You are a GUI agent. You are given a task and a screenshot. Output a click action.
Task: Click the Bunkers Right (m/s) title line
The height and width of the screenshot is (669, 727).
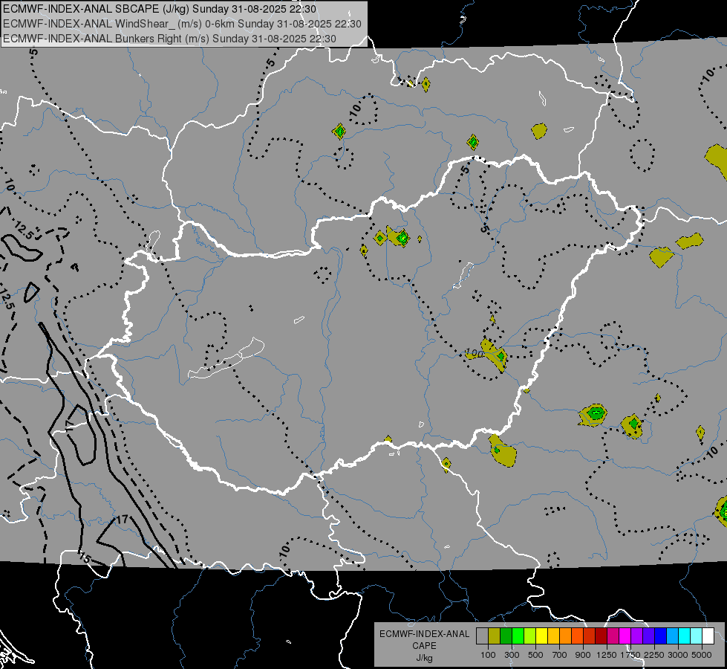(x=169, y=39)
